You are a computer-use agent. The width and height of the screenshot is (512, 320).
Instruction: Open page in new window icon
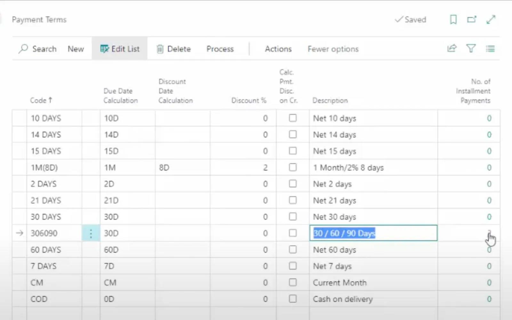pyautogui.click(x=472, y=20)
